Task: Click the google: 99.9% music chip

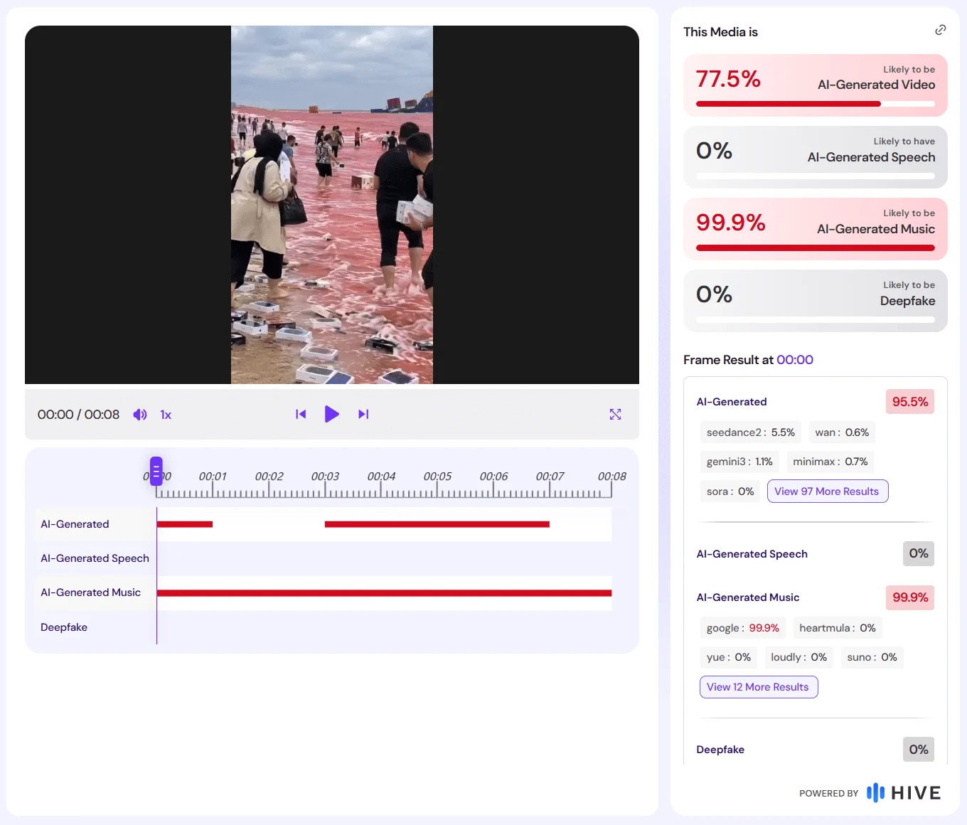Action: (743, 628)
